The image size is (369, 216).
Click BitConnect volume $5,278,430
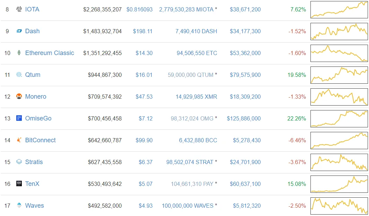tap(247, 140)
